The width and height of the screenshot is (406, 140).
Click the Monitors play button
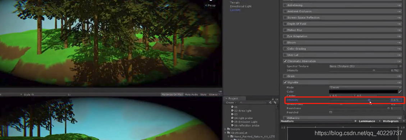point(356,121)
